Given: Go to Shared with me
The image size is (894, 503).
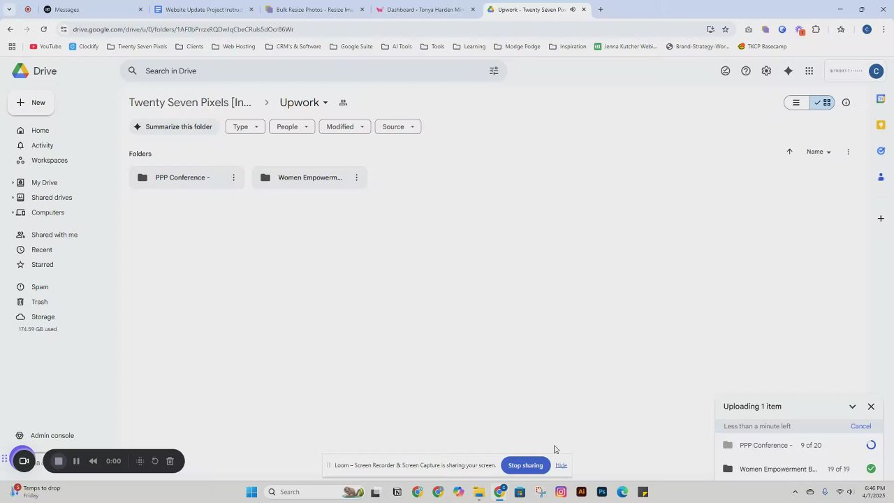Looking at the screenshot, I should [54, 235].
